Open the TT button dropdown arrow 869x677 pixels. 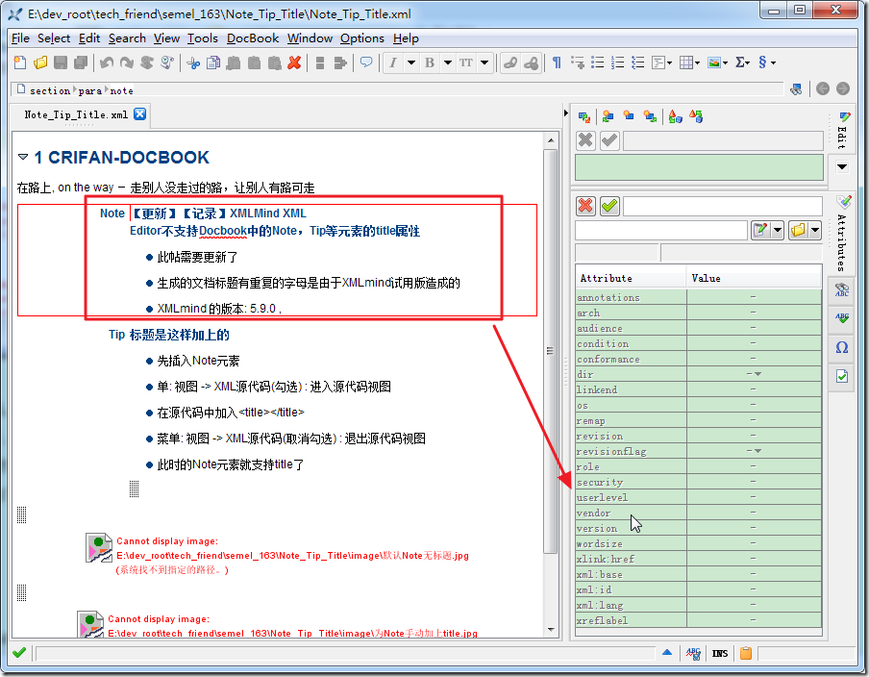[484, 63]
